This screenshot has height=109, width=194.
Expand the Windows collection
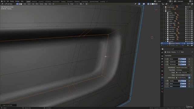click(166, 17)
